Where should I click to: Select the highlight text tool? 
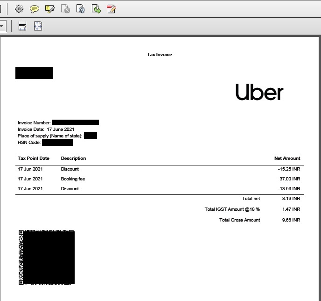click(50, 9)
